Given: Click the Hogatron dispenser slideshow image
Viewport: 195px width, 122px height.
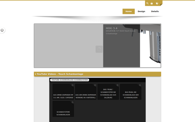Looking at the screenshot, I should click(x=150, y=46).
